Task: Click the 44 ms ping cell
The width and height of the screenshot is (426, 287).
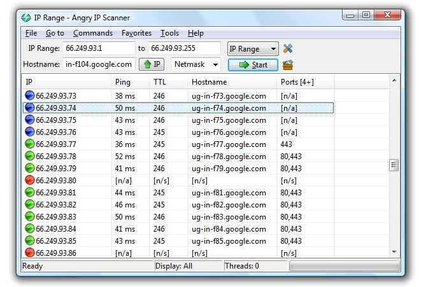Action: click(x=125, y=193)
